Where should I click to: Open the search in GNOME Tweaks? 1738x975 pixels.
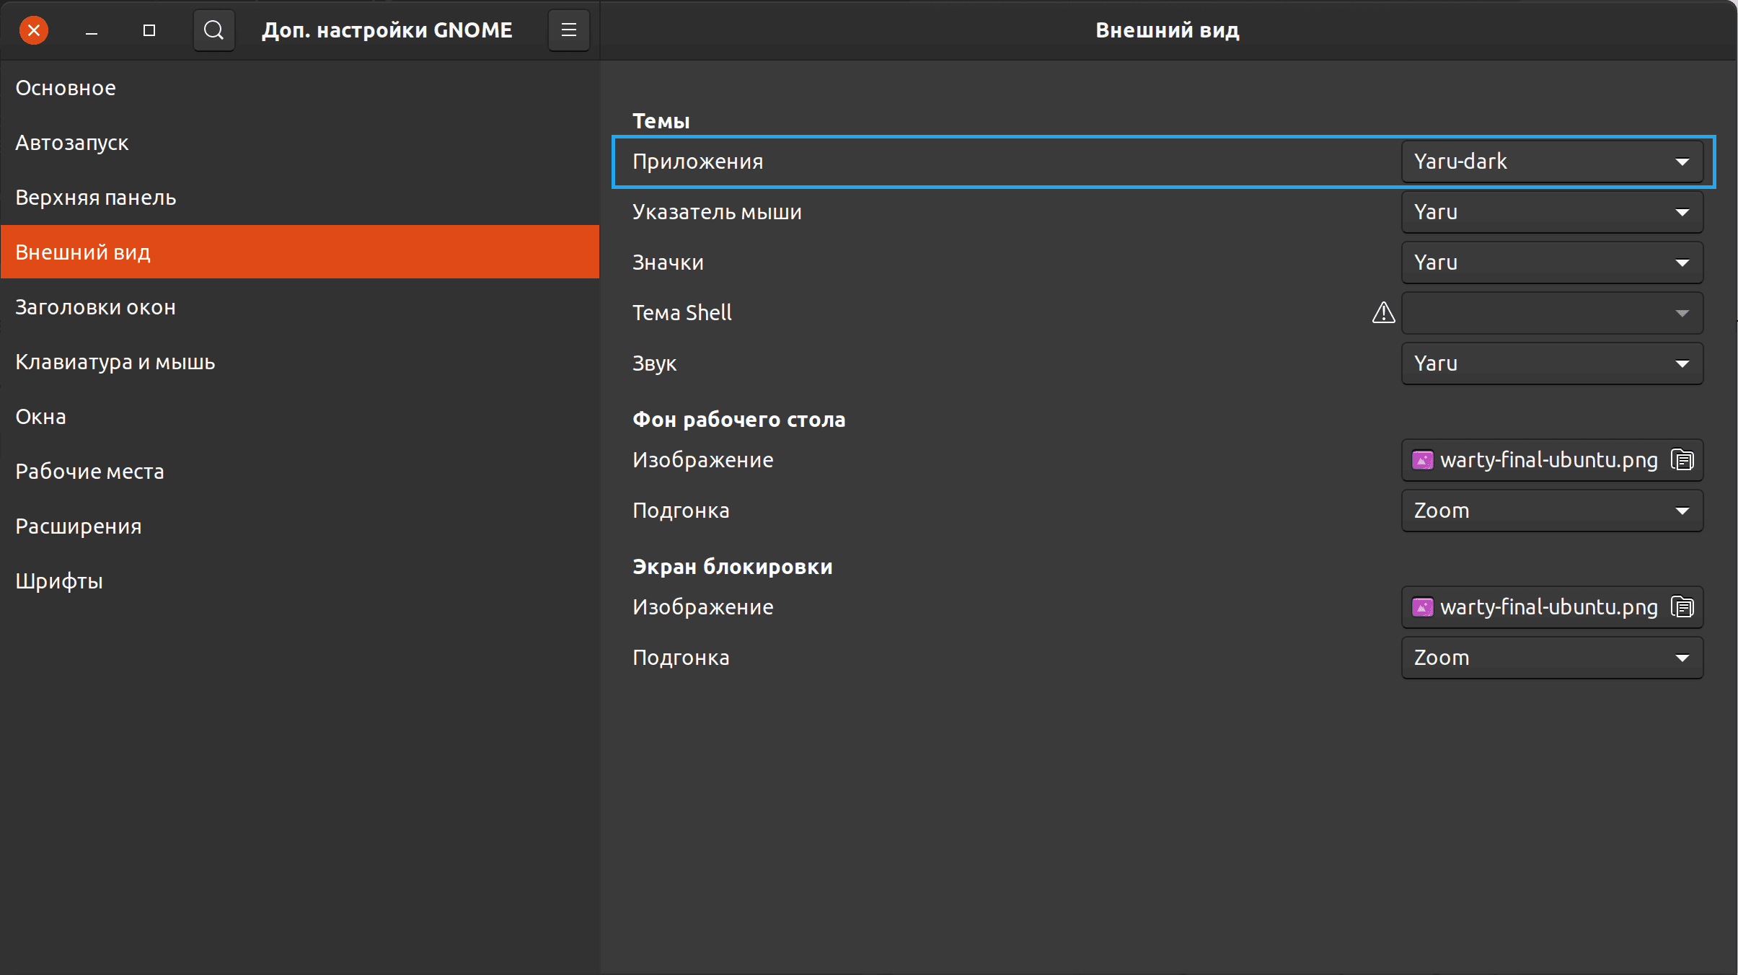(213, 30)
